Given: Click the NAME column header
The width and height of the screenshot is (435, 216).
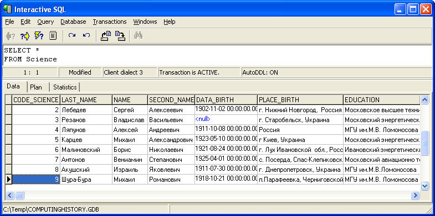Looking at the screenshot, I should [130, 99].
